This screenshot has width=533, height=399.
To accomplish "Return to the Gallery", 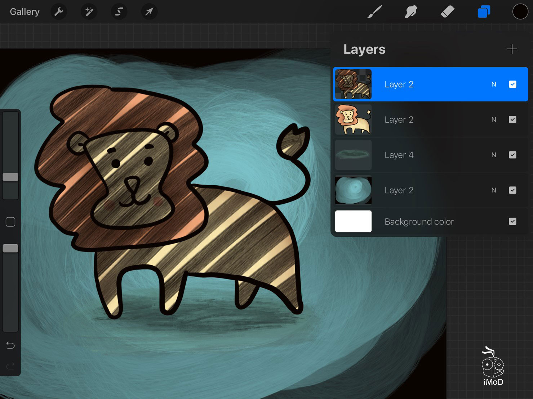I will click(25, 12).
